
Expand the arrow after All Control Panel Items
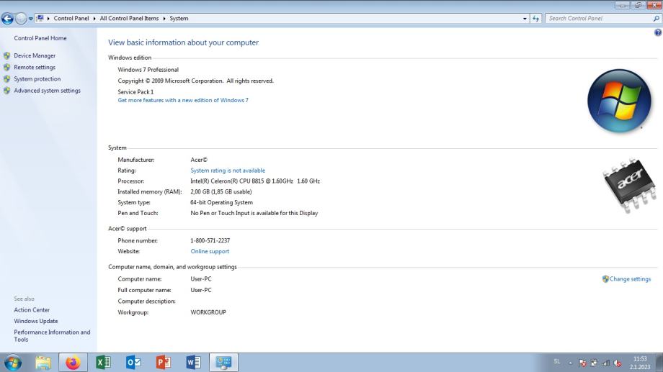coord(164,19)
